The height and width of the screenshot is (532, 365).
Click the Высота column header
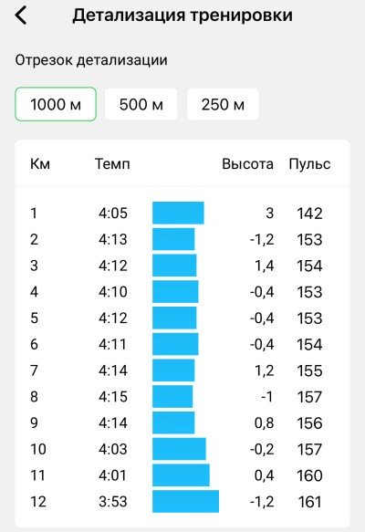(x=247, y=164)
